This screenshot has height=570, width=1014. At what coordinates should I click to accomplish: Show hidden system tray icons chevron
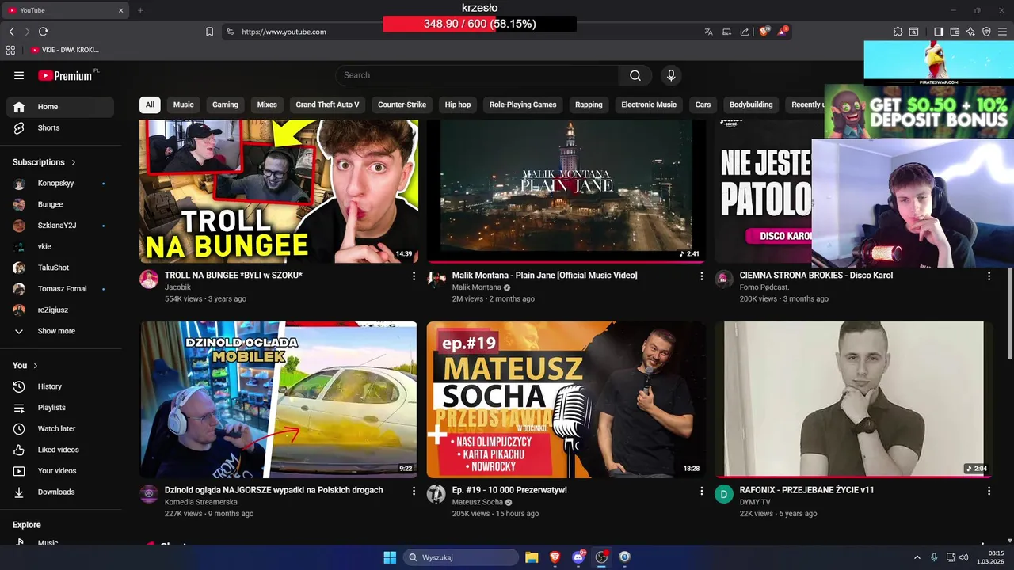pyautogui.click(x=917, y=557)
